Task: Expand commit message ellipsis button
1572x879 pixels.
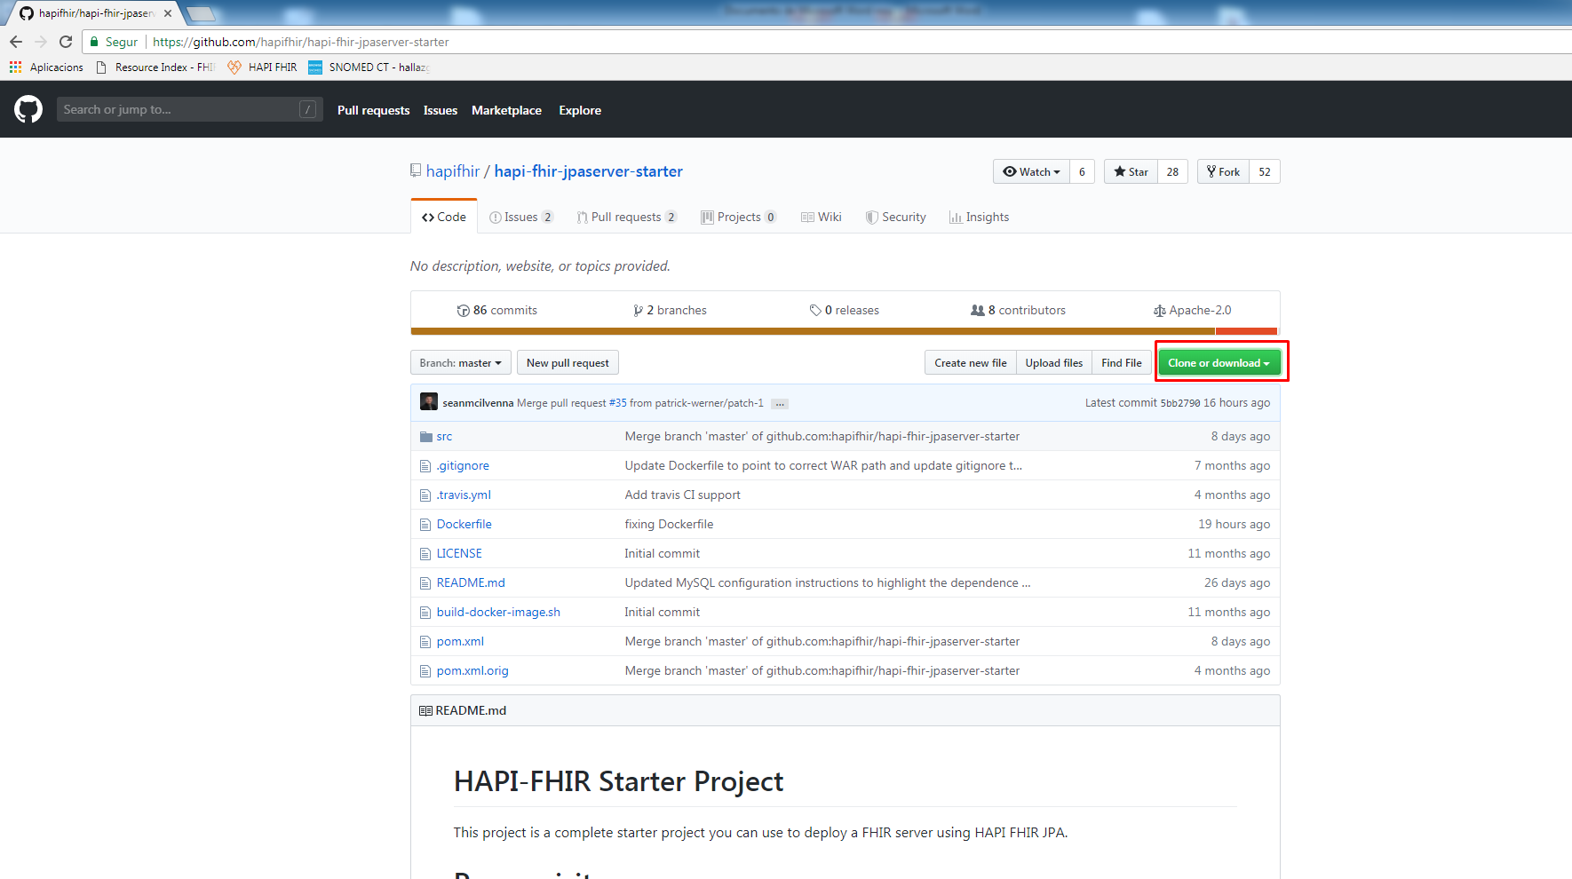Action: [779, 404]
